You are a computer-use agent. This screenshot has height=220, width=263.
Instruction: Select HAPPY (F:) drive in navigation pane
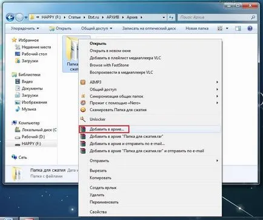tap(28, 144)
